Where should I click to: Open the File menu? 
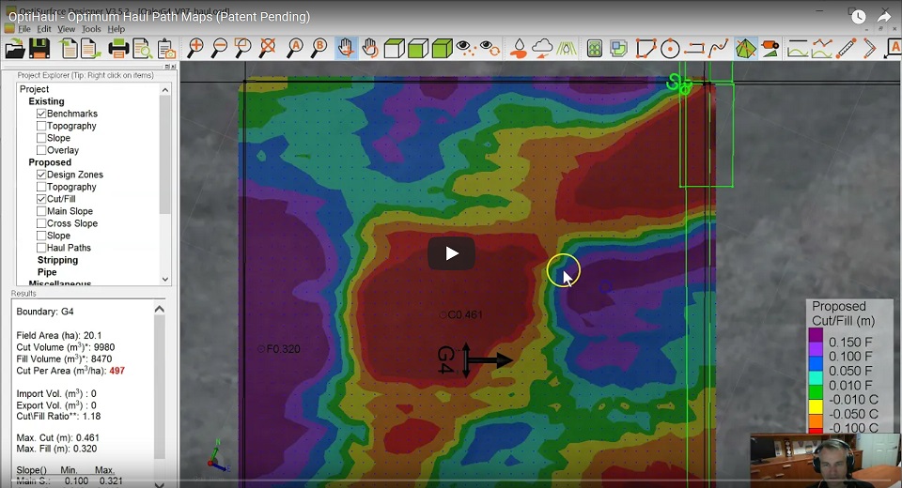pos(24,29)
